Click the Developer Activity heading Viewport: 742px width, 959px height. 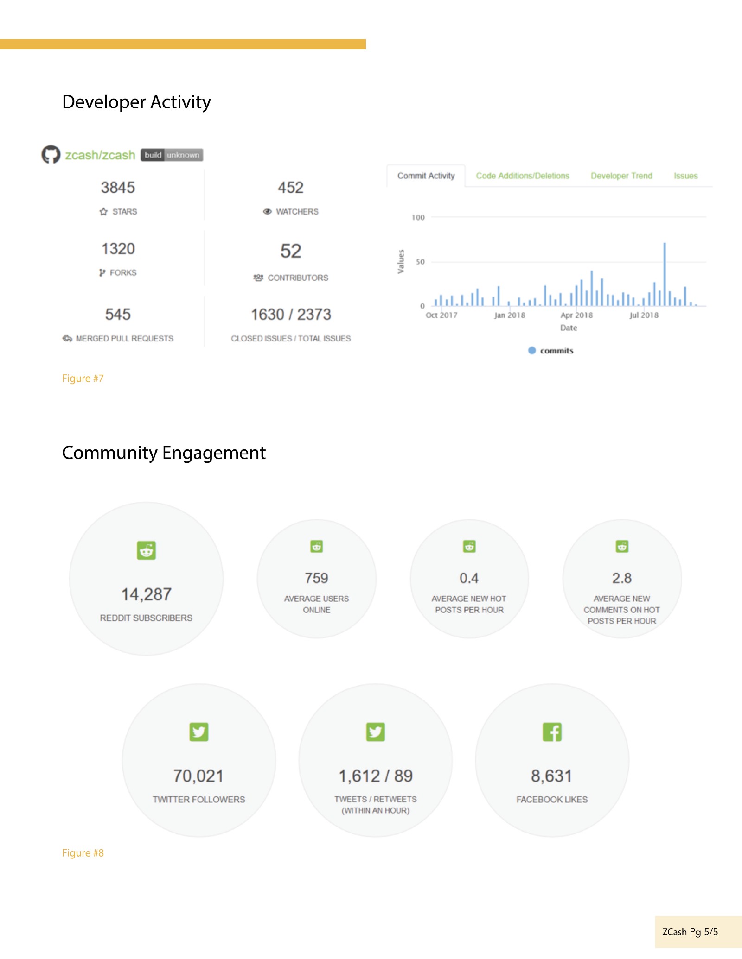pyautogui.click(x=136, y=102)
